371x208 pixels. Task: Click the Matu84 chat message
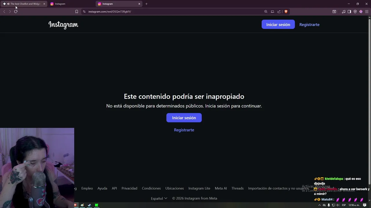[x=339, y=200]
